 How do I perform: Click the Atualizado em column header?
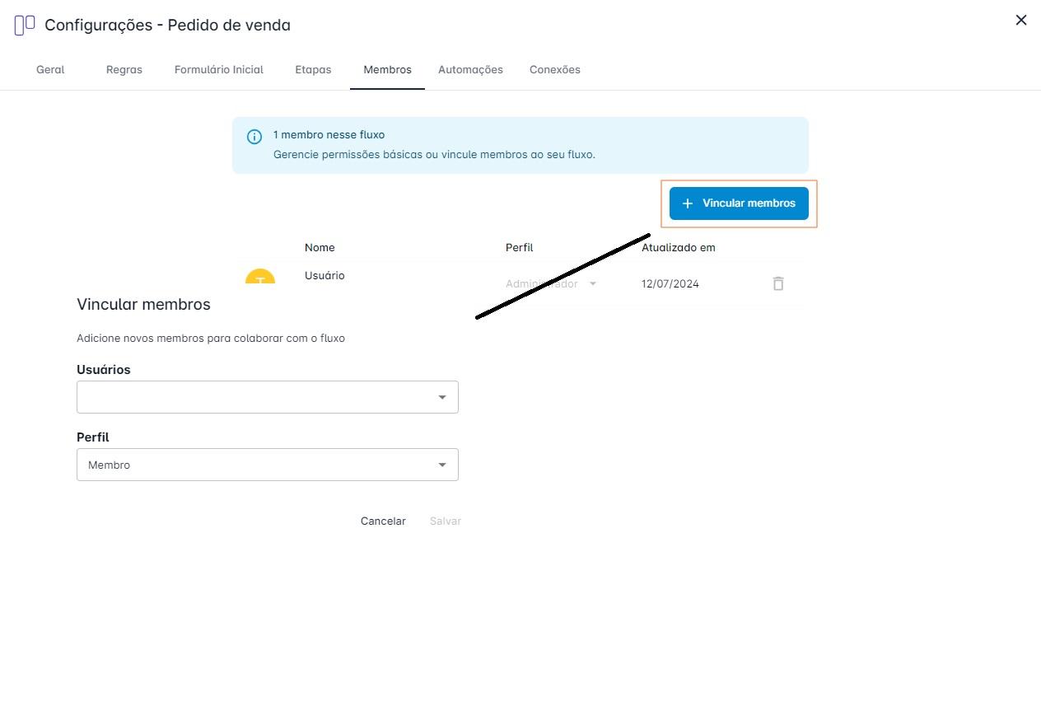[679, 247]
